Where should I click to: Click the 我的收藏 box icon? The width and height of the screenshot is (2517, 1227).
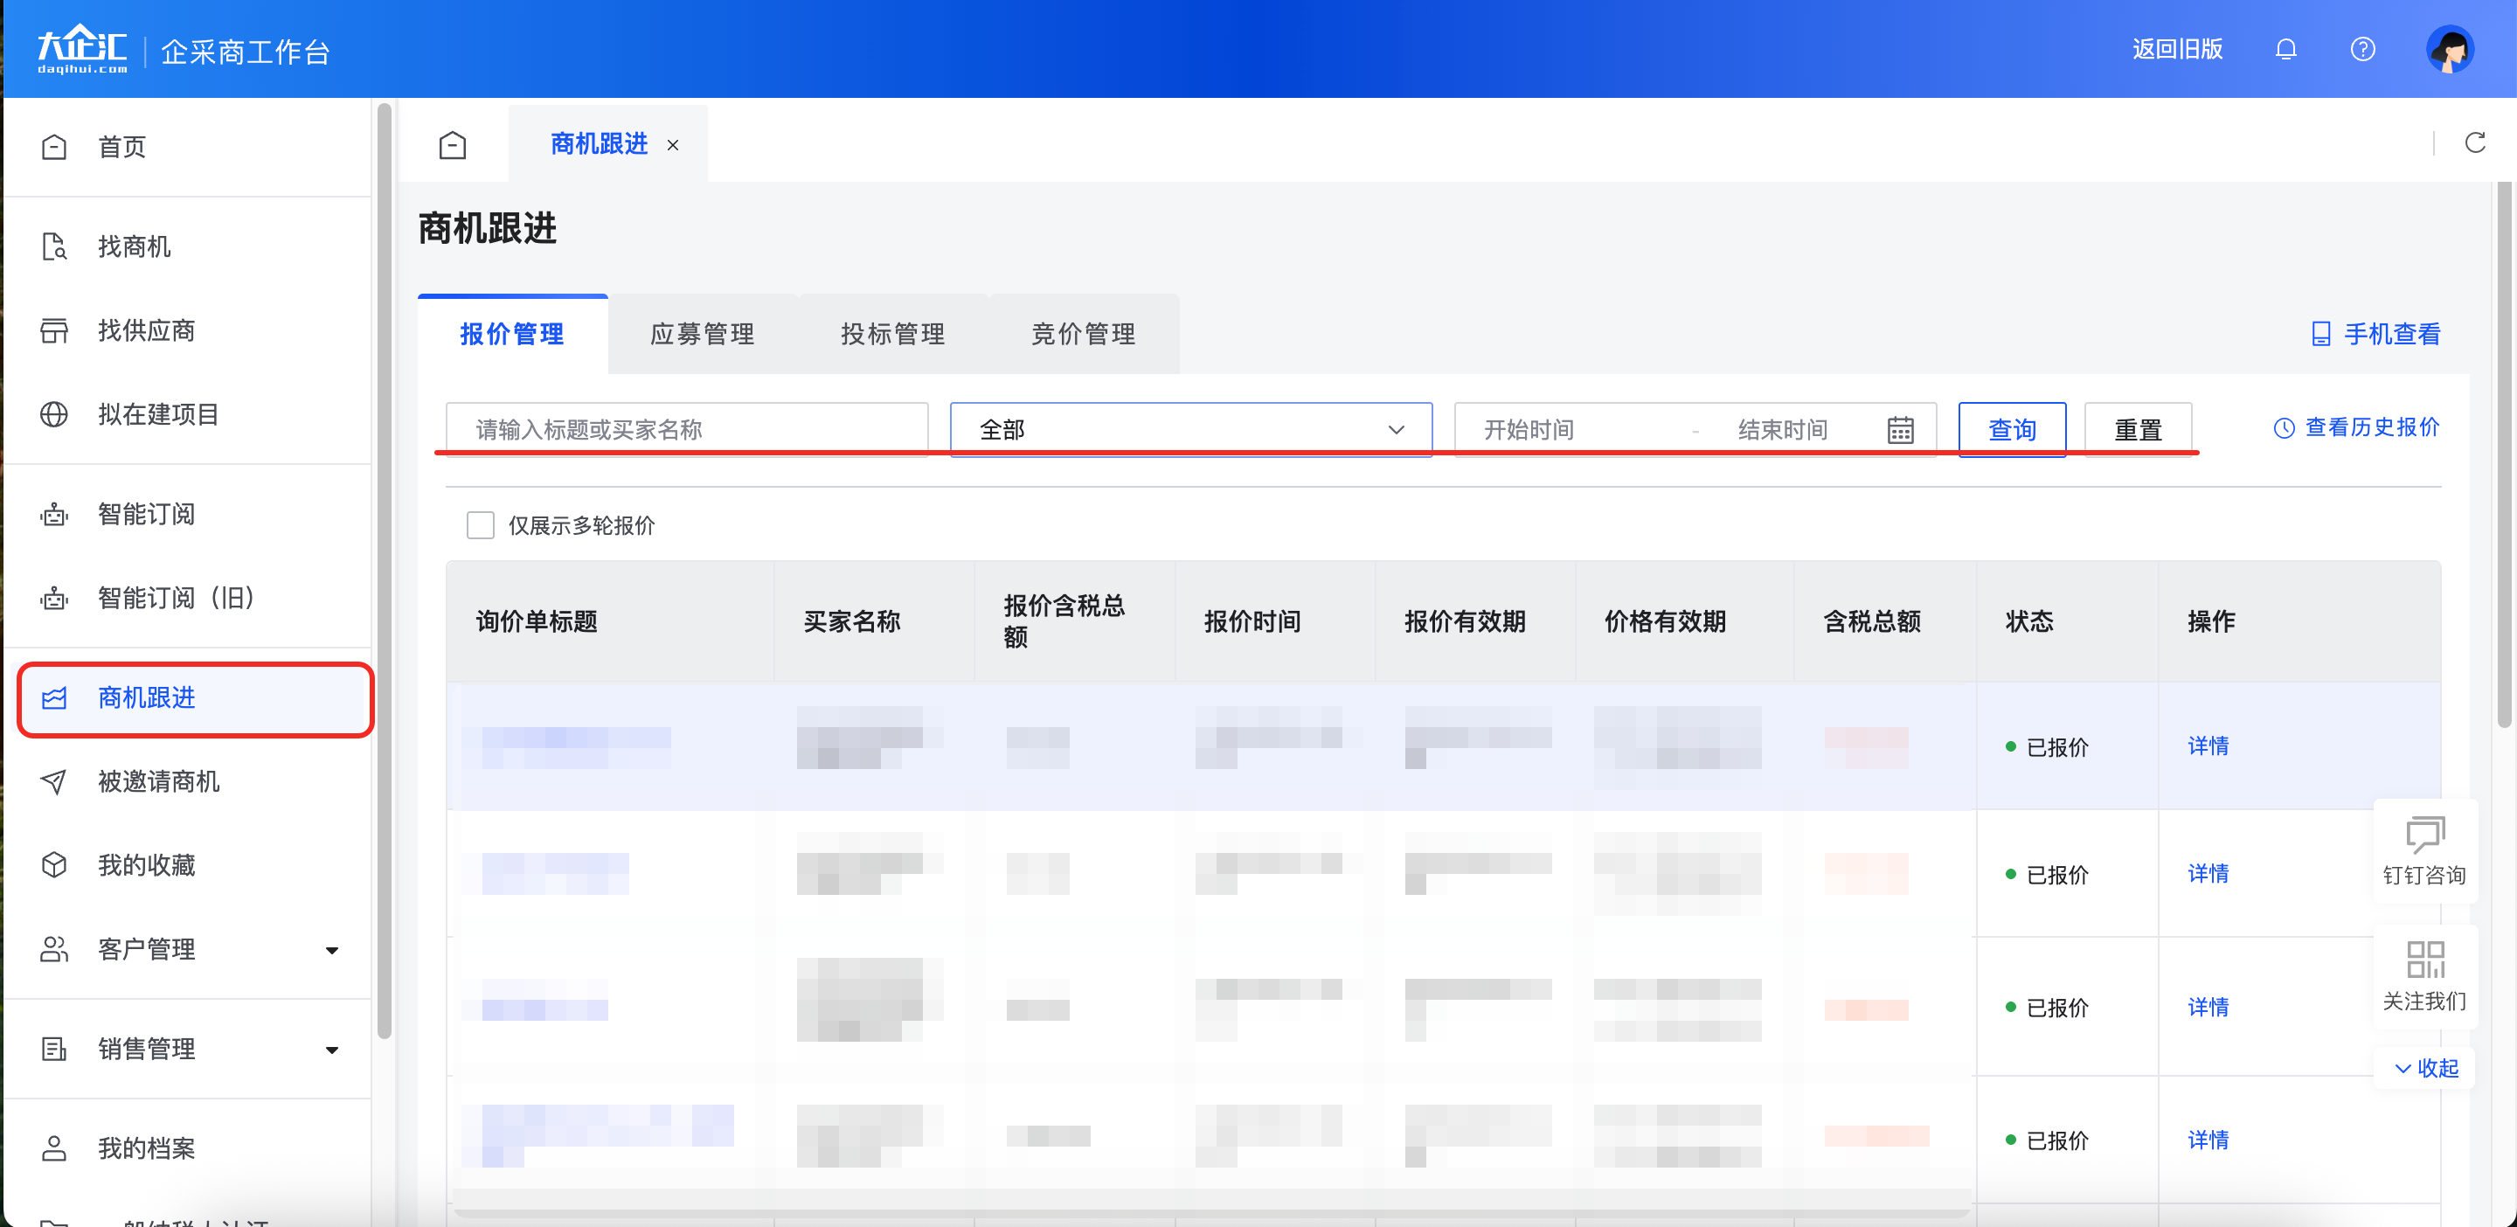pyautogui.click(x=53, y=865)
